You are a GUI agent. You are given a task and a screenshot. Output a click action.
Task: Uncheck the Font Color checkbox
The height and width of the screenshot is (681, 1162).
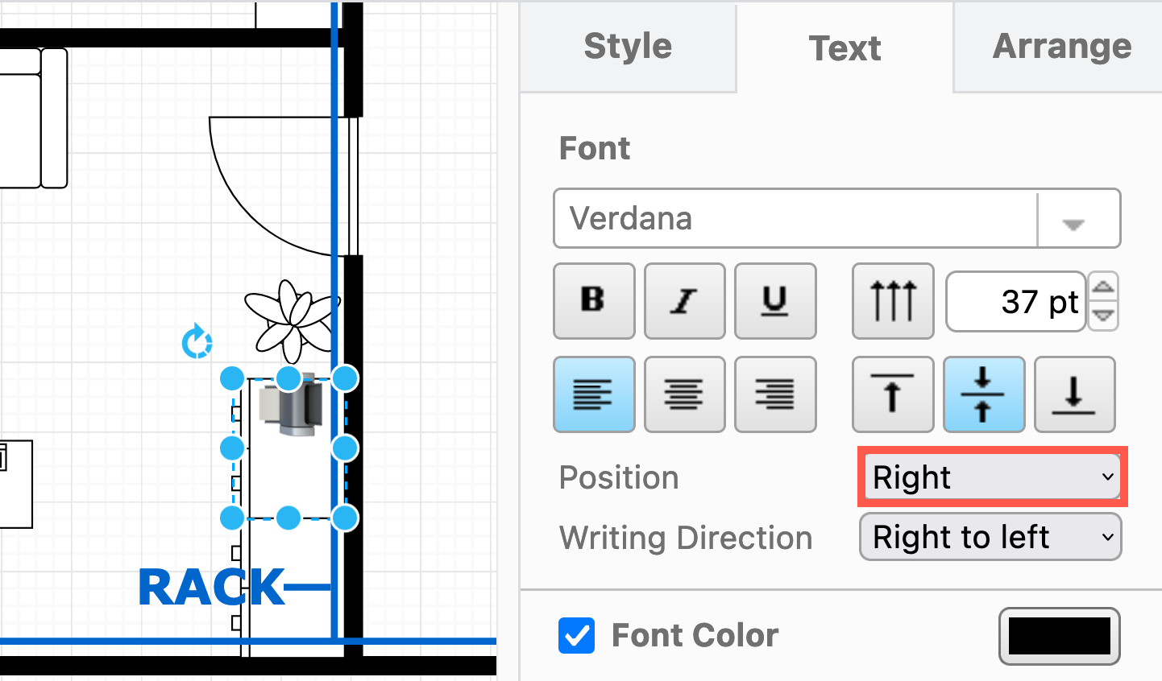coord(576,635)
